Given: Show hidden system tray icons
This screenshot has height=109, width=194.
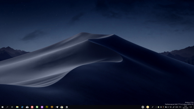Looking at the screenshot, I should tap(156, 107).
